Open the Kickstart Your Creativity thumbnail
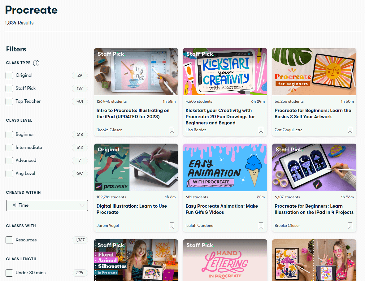The height and width of the screenshot is (281, 365). (225, 72)
